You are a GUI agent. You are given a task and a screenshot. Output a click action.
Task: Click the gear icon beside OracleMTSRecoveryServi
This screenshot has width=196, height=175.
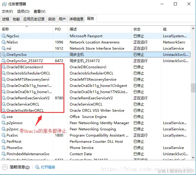[4, 79]
